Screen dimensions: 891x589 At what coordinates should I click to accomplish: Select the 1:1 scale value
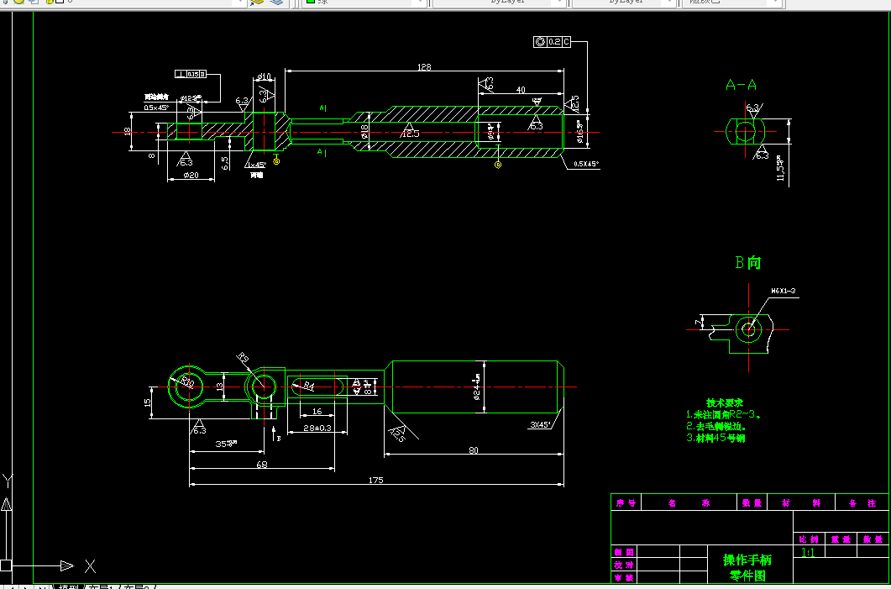pos(808,552)
